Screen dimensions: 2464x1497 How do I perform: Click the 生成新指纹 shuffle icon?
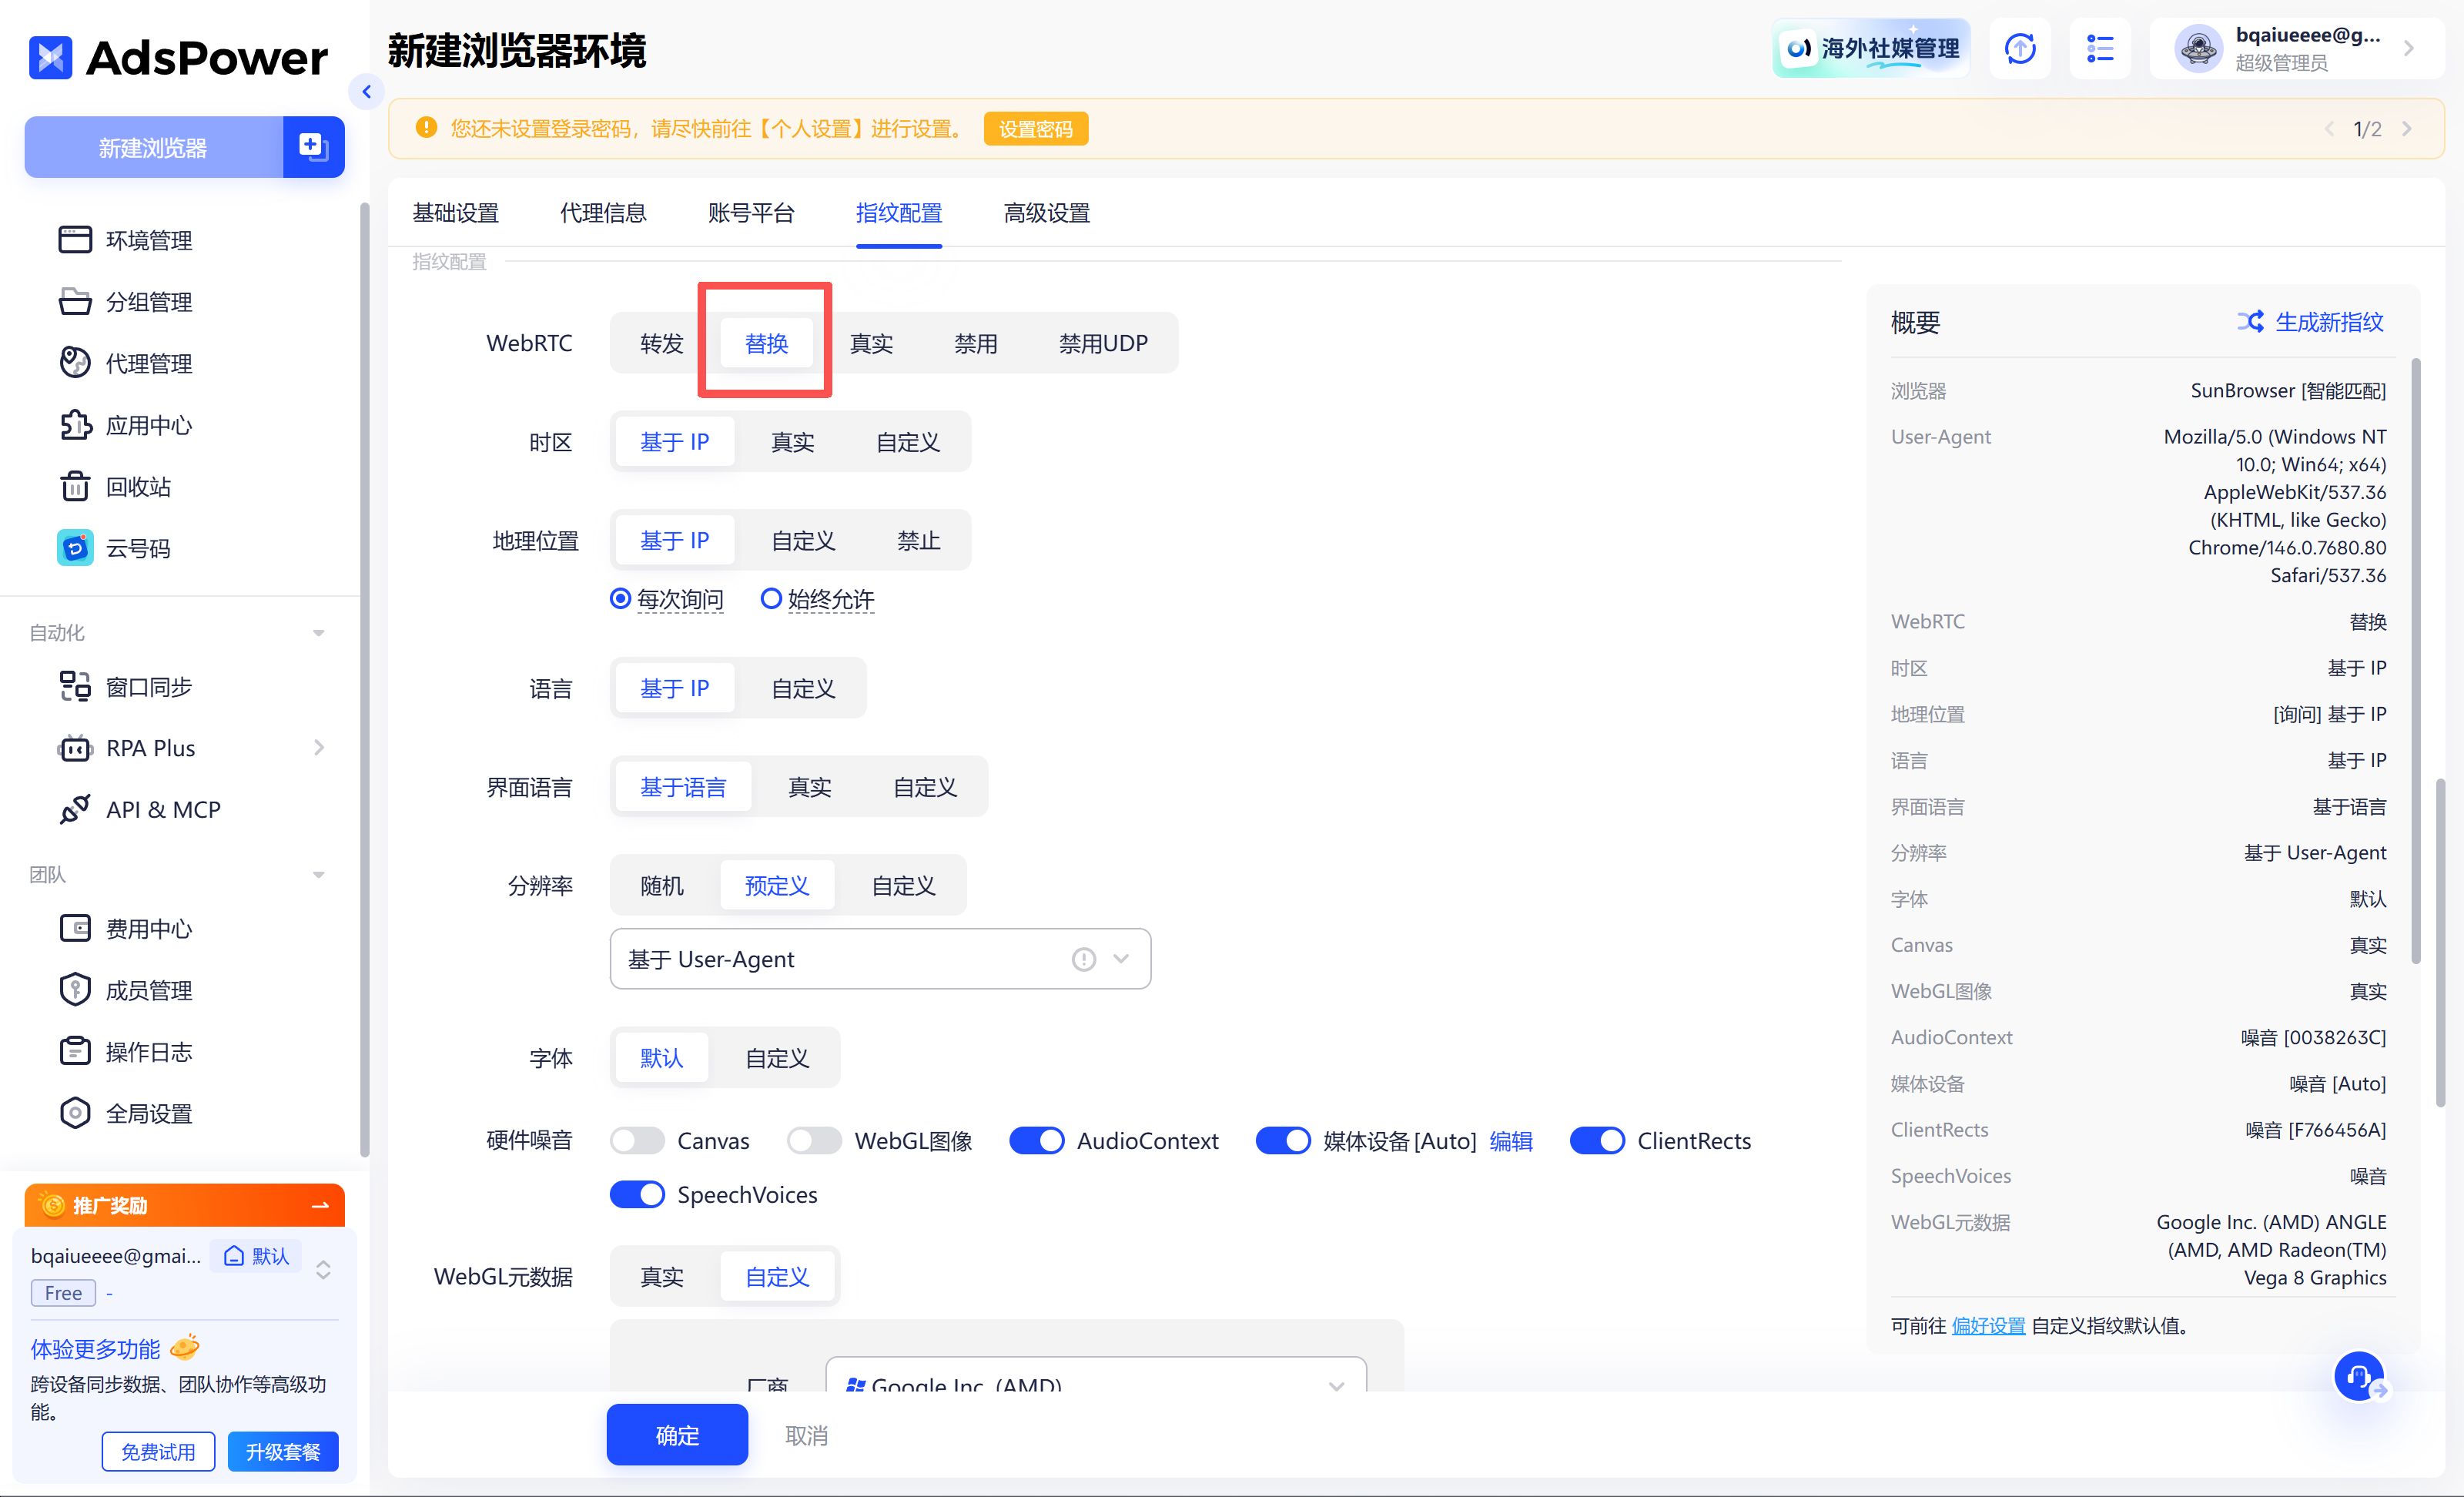pos(2250,322)
